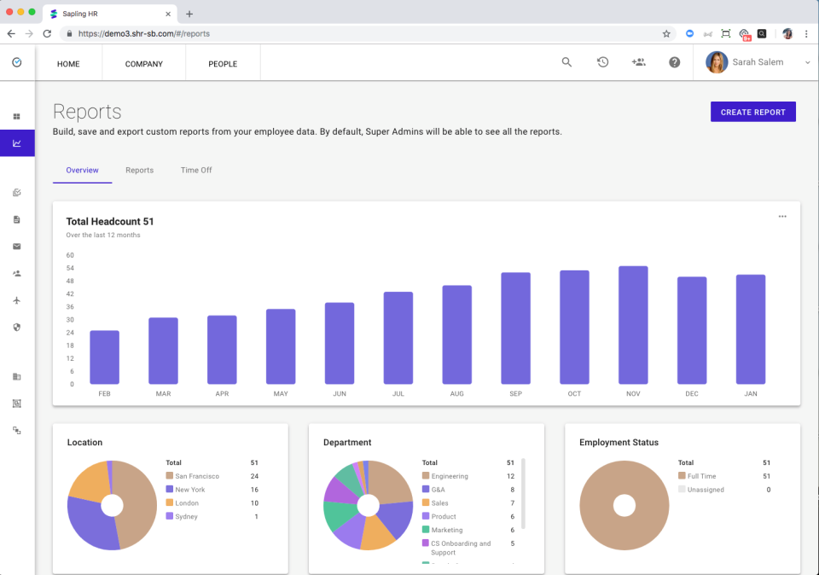Open the search magnifier icon
Viewport: 819px width, 575px height.
[x=566, y=62]
